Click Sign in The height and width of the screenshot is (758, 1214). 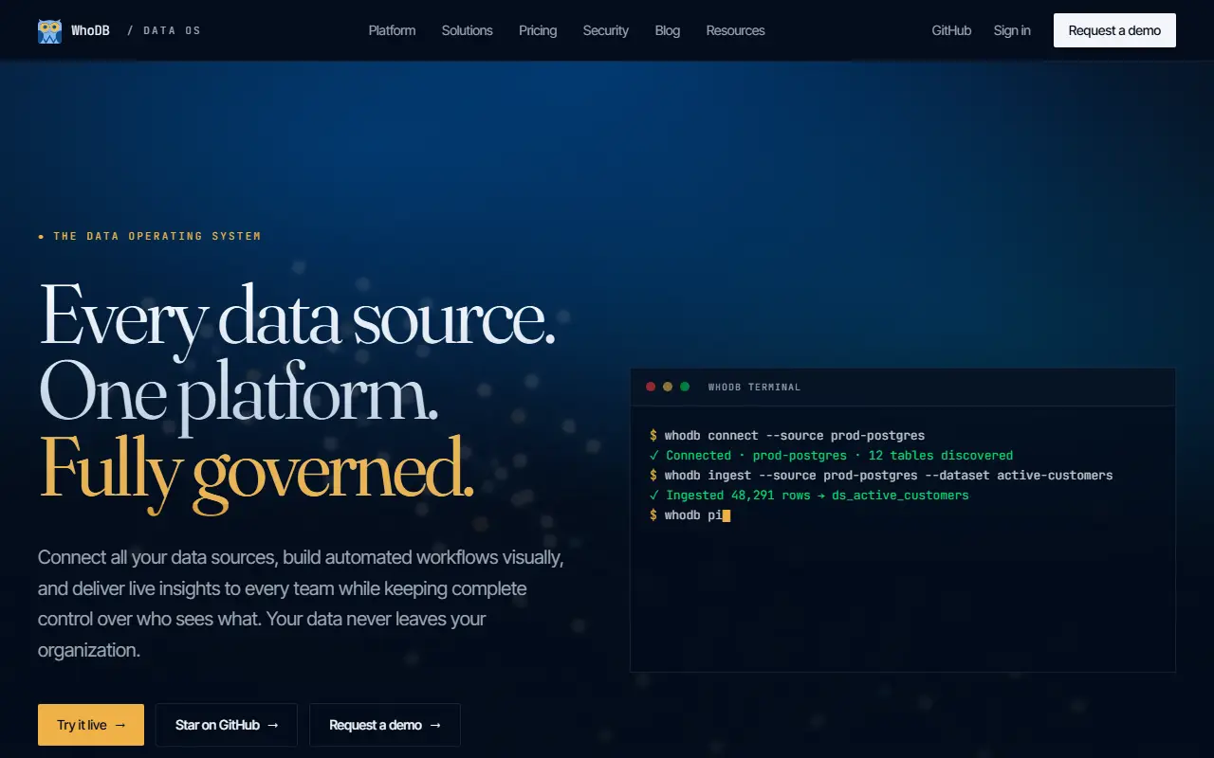(1012, 30)
